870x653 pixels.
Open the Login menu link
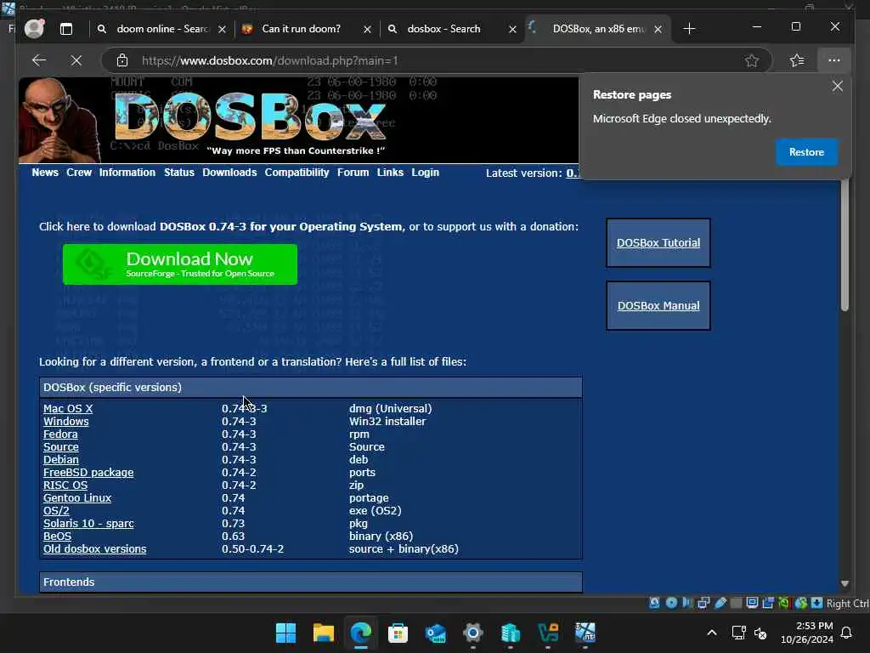[425, 173]
